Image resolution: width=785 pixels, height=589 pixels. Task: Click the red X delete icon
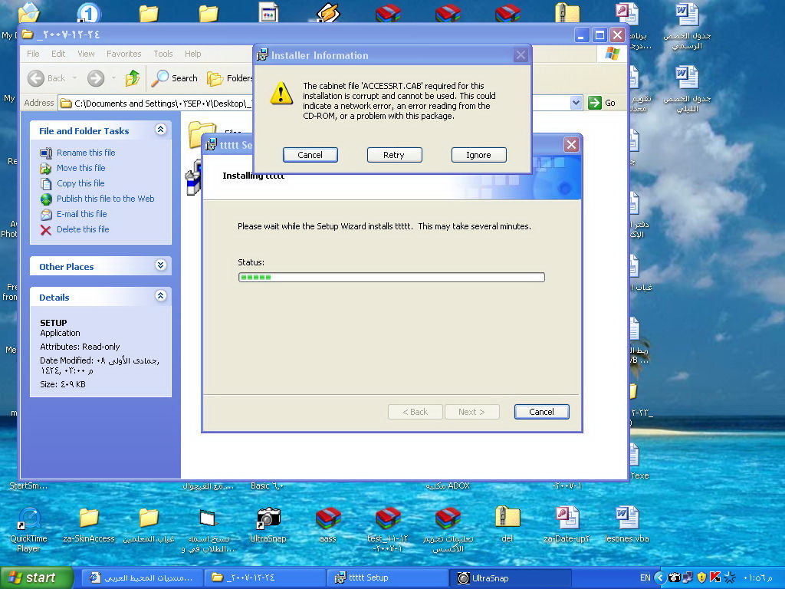[x=45, y=230]
